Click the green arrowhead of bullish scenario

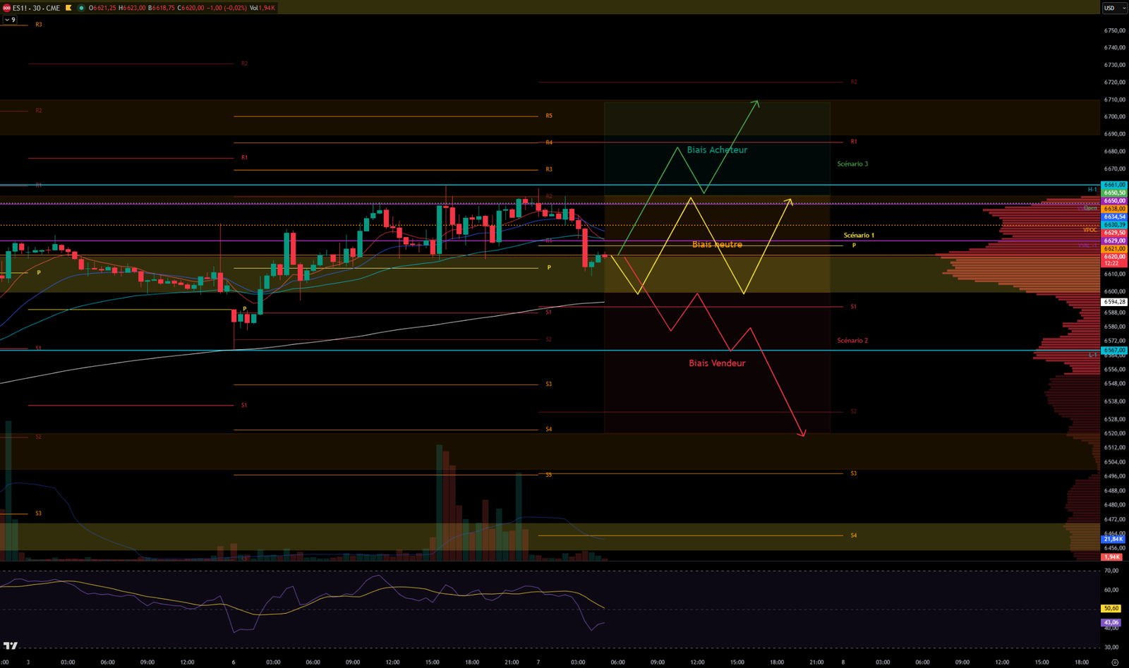756,103
